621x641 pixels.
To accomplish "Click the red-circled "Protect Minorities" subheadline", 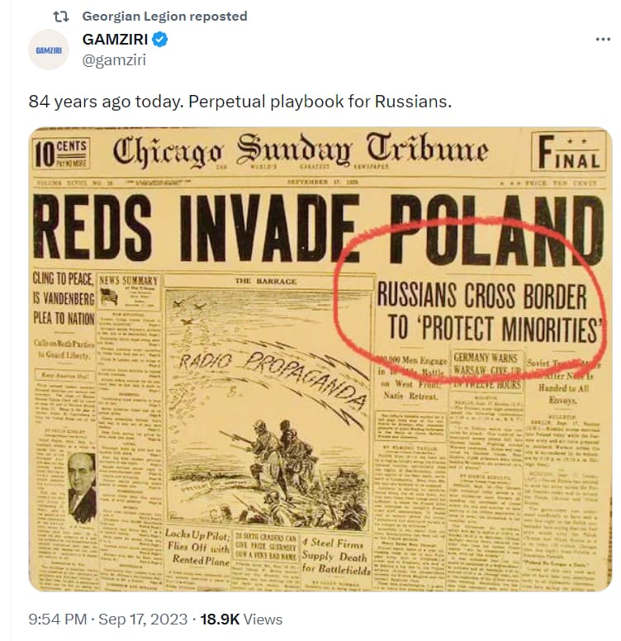I will 488,312.
